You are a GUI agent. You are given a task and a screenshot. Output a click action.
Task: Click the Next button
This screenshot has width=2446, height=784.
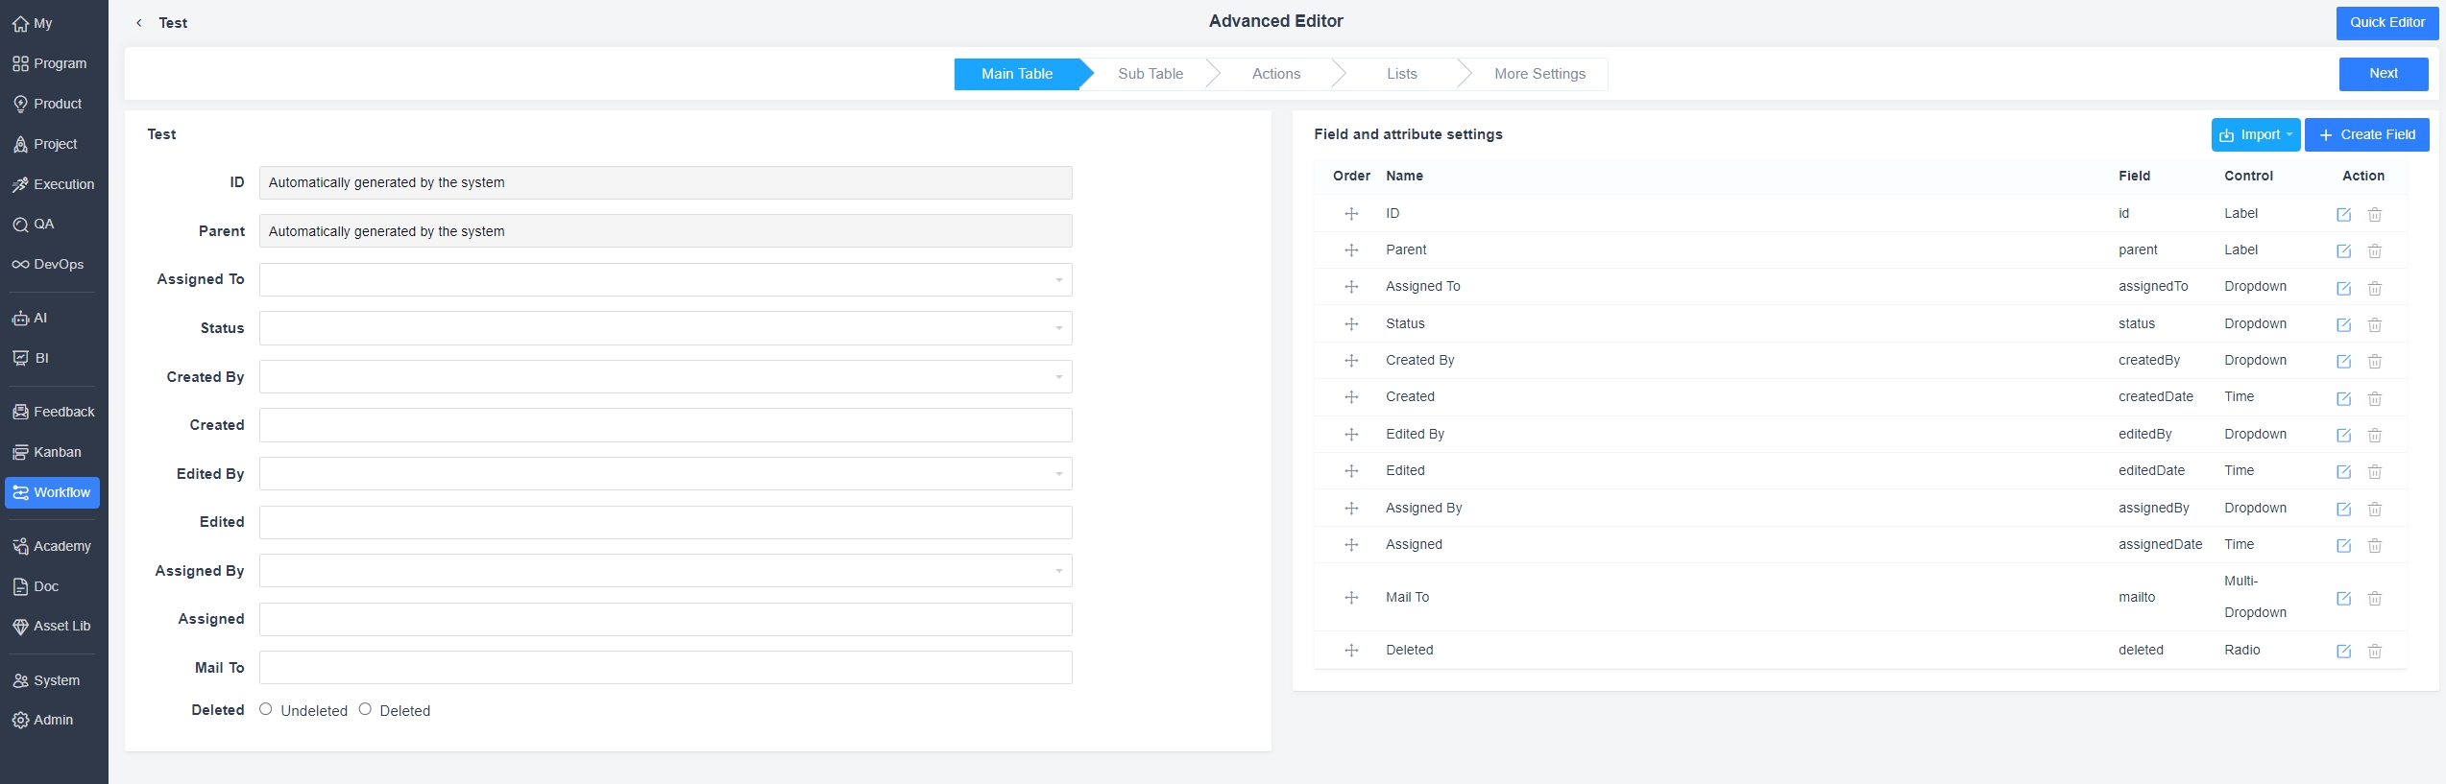pyautogui.click(x=2383, y=74)
